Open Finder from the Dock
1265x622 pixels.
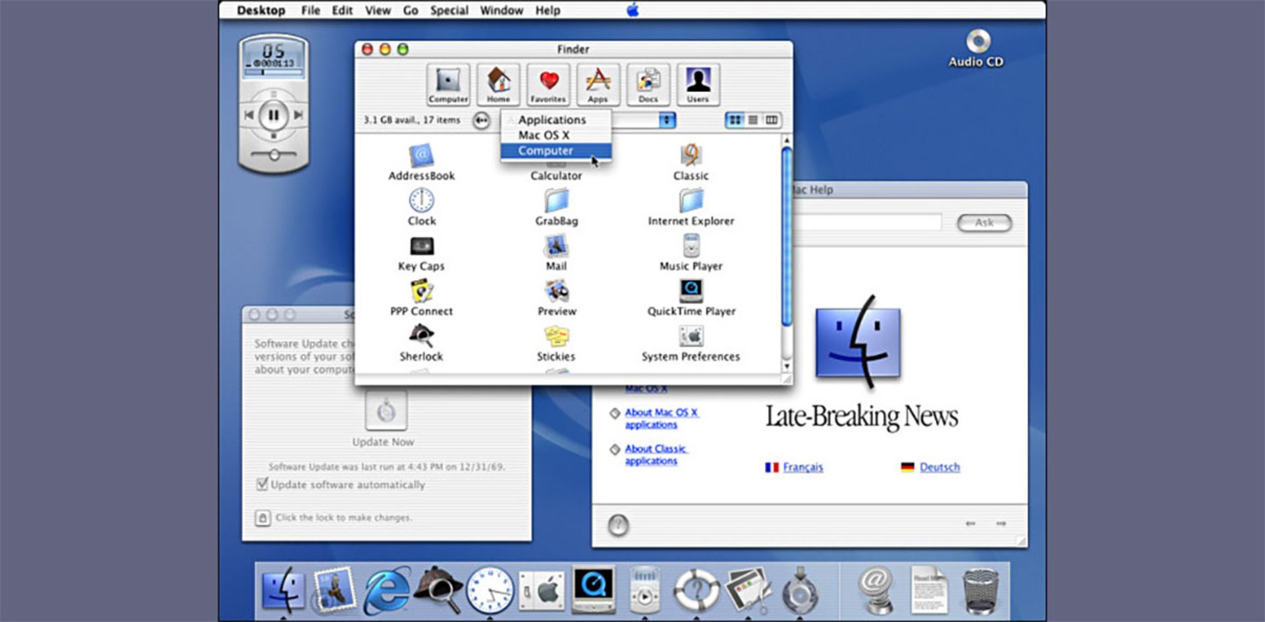coord(283,590)
